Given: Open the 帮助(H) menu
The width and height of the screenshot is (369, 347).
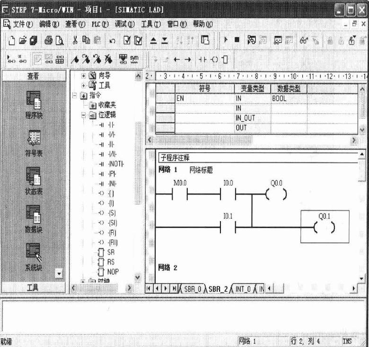Looking at the screenshot, I should coord(203,24).
